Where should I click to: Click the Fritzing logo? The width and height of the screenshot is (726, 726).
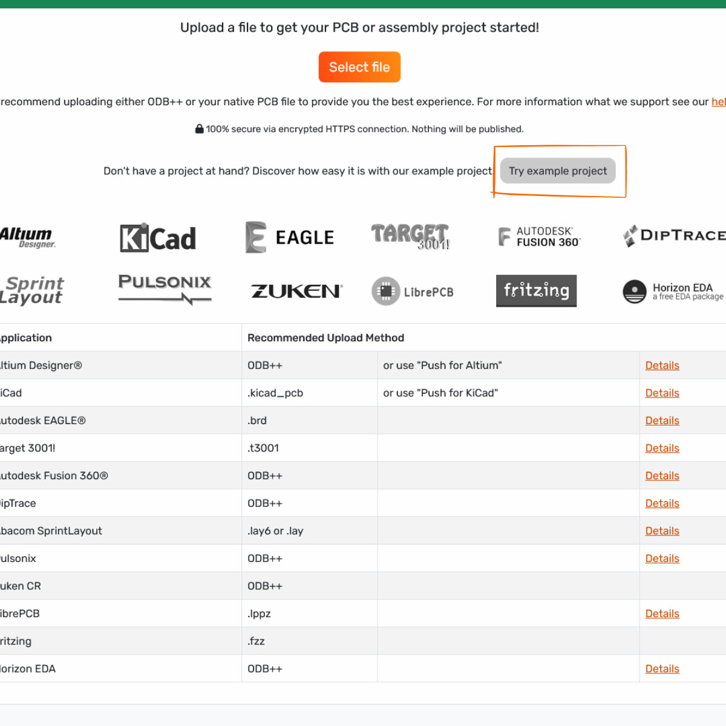coord(536,291)
